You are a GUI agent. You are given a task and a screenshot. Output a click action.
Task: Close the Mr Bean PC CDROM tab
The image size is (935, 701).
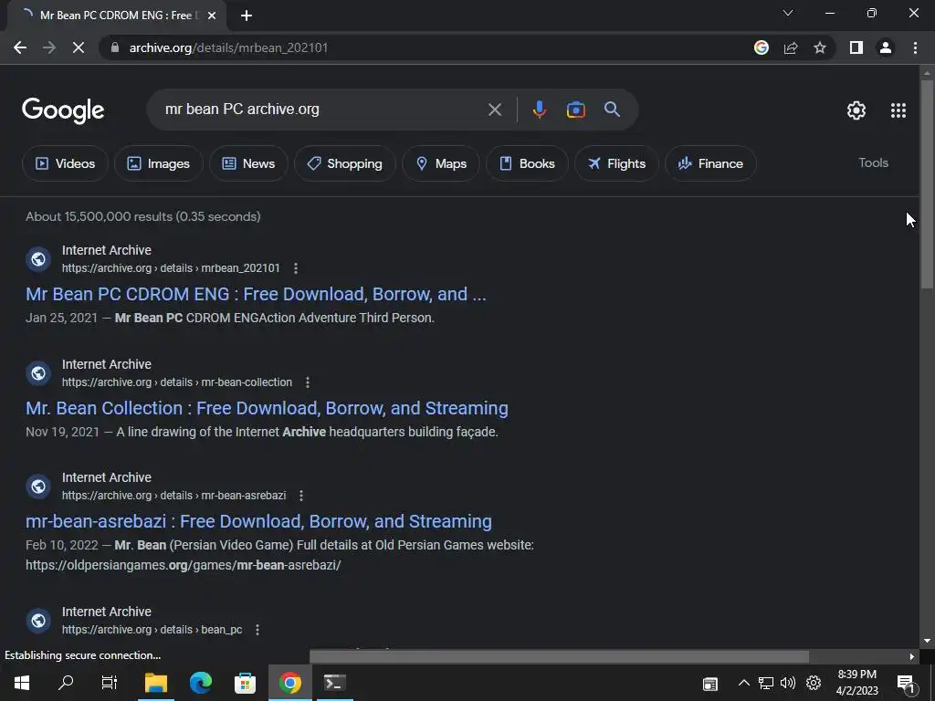tap(212, 16)
